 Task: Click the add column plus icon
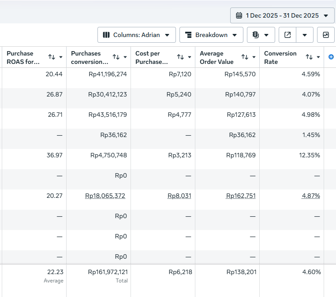pos(331,57)
